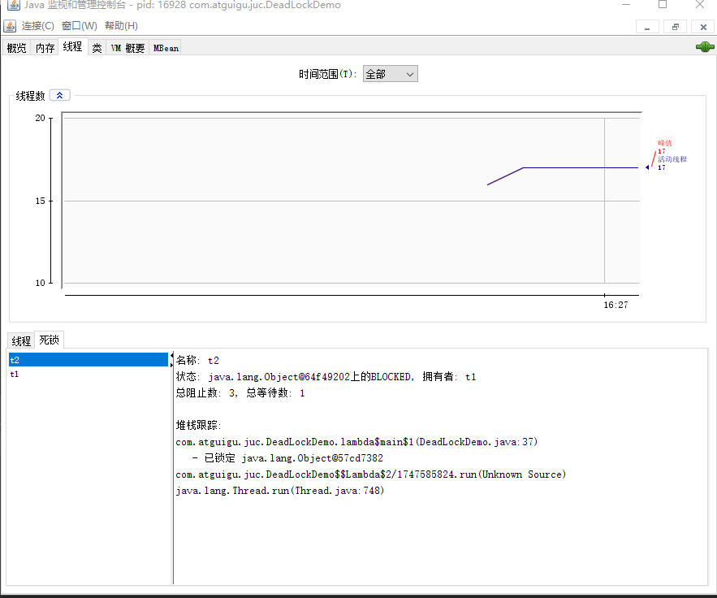Image resolution: width=717 pixels, height=598 pixels.
Task: Open the 帮助(H) menu
Action: (x=121, y=26)
